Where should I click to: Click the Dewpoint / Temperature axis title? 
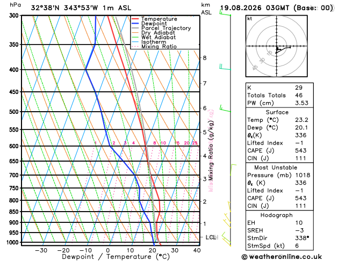coord(116,257)
